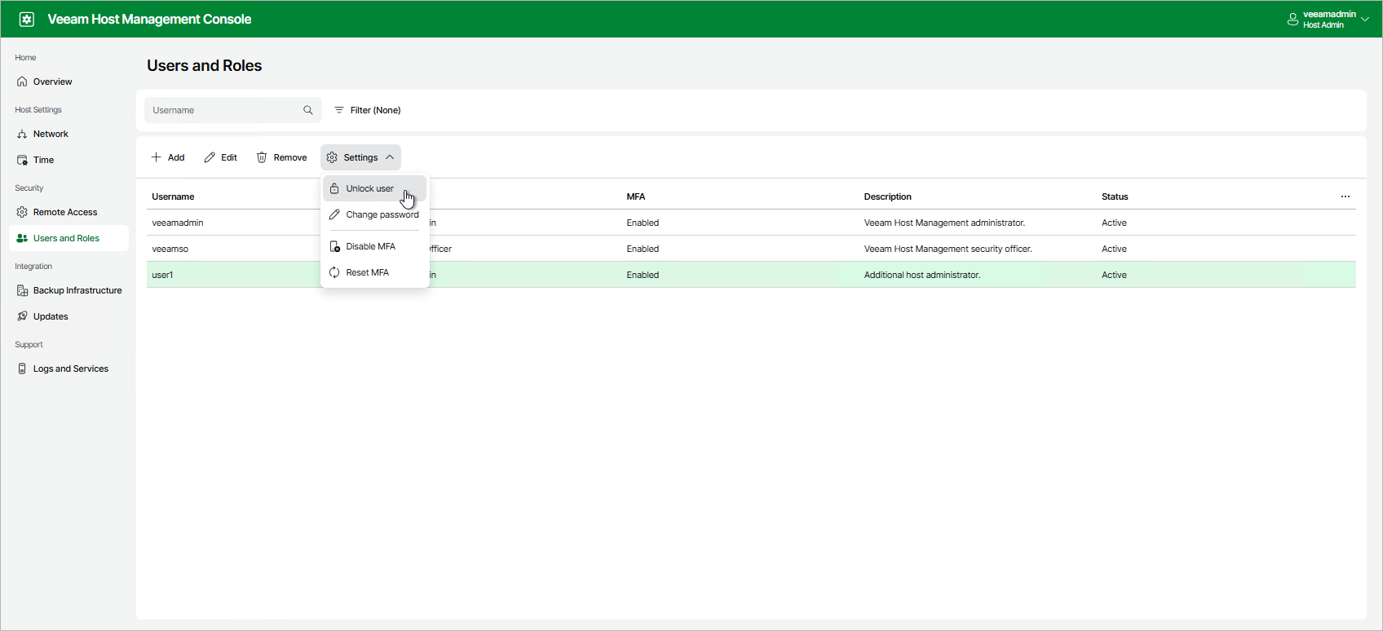The width and height of the screenshot is (1383, 631).
Task: Choose Reset MFA from menu
Action: pos(374,272)
